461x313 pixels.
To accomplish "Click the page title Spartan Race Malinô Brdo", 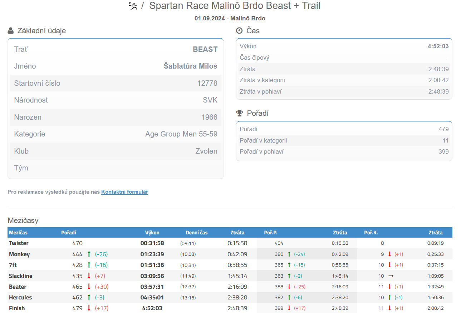I will [235, 6].
